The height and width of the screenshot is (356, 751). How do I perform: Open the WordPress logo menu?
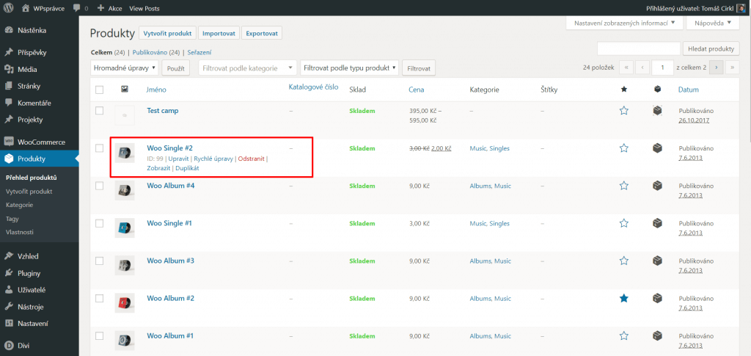(x=8, y=7)
